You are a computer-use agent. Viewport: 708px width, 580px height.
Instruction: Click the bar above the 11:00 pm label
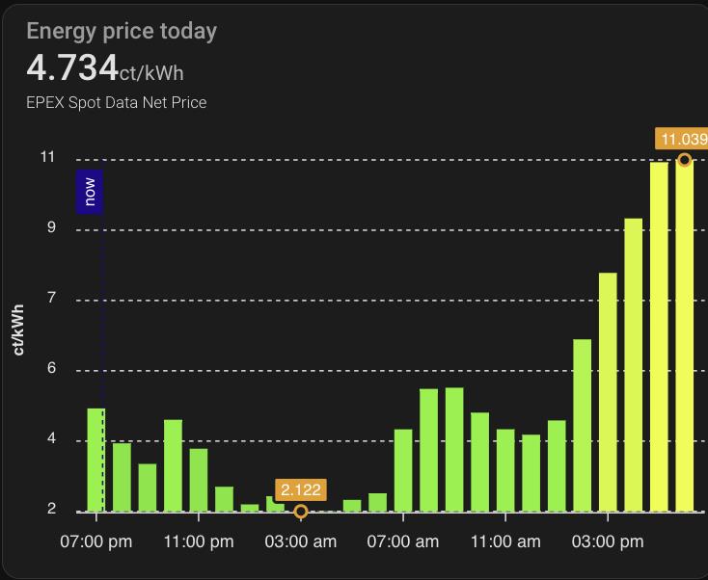198,479
